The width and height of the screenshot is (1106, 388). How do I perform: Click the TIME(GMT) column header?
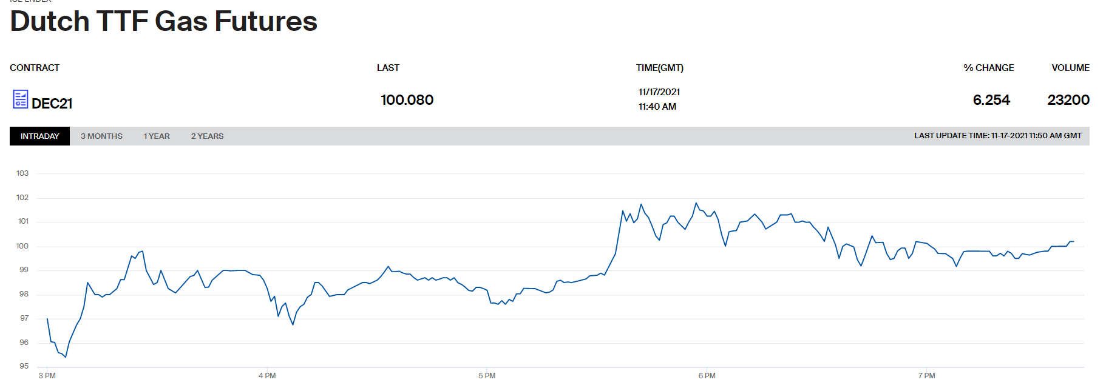(x=659, y=68)
